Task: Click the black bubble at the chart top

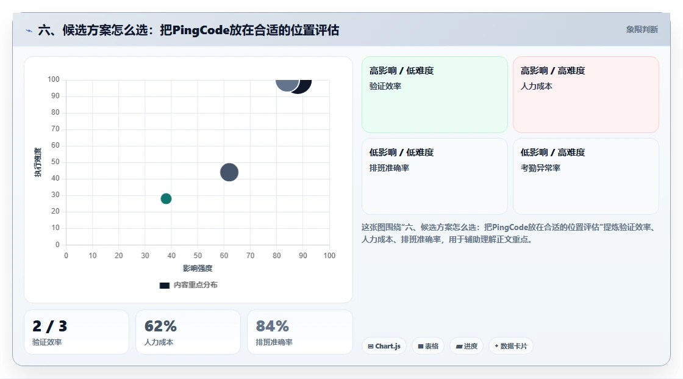Action: (305, 85)
